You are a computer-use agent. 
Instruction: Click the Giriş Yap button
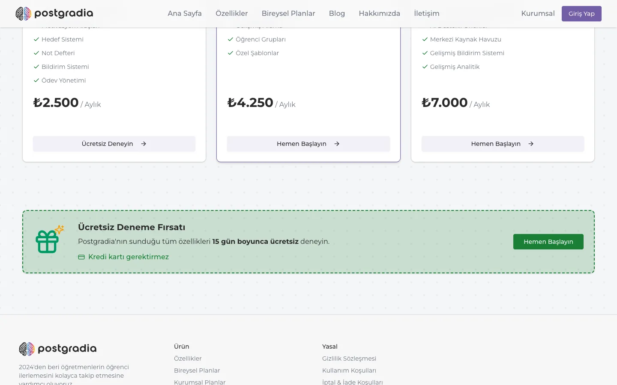click(581, 14)
